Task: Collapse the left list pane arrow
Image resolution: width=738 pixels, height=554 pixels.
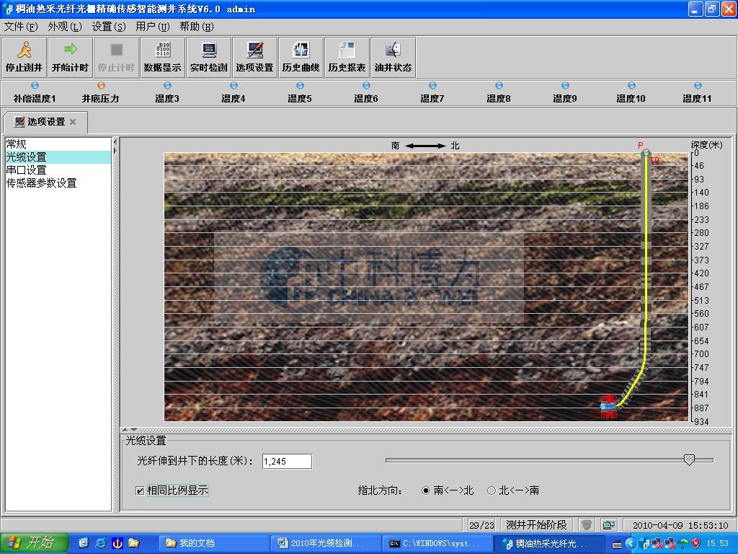Action: point(115,142)
